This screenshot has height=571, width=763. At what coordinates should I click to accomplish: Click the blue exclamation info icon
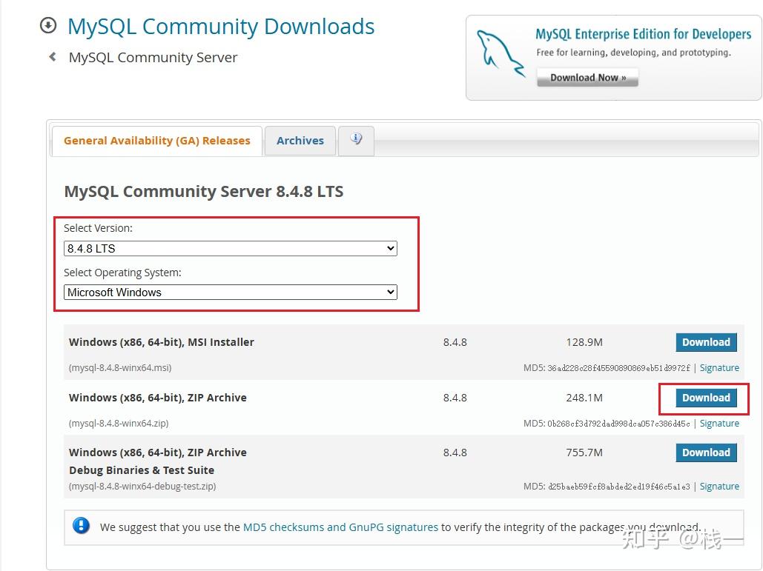coord(82,526)
